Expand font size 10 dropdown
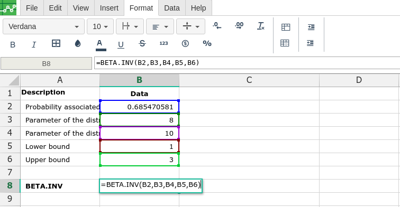The width and height of the screenshot is (400, 207). (x=100, y=26)
